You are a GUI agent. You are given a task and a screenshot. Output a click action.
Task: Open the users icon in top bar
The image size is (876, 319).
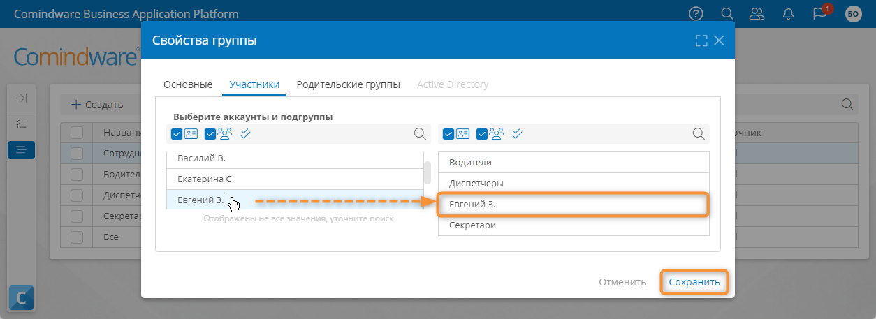click(757, 13)
